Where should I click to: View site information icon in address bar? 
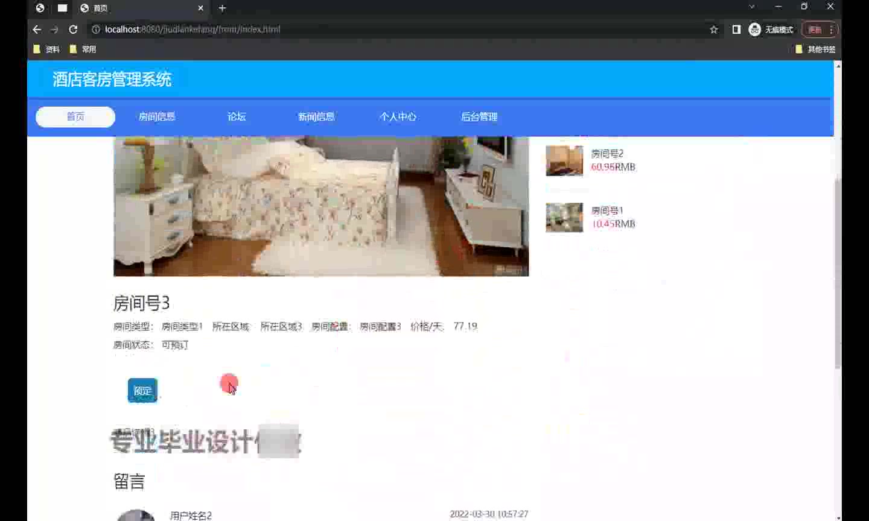[96, 30]
